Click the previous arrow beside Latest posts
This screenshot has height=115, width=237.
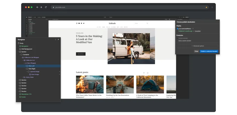click(144, 73)
